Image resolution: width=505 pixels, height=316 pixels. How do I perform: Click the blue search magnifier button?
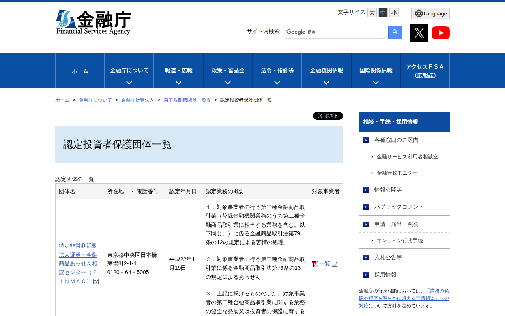click(395, 32)
